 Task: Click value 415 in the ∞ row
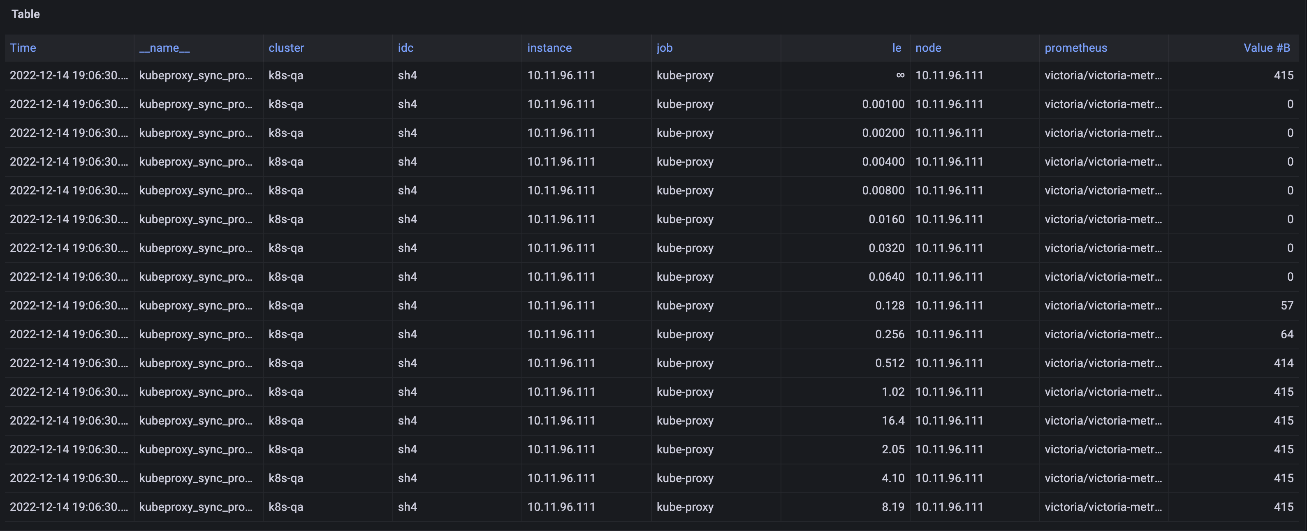click(x=1284, y=76)
